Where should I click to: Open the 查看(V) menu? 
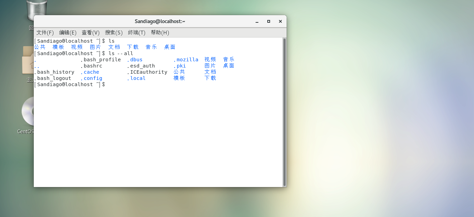coord(91,32)
